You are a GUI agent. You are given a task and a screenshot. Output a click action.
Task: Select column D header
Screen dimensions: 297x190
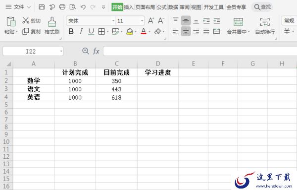[158, 64]
